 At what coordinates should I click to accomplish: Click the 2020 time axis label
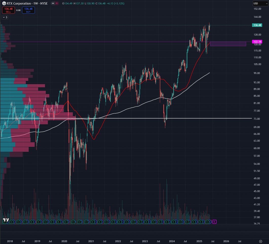[x=64, y=241]
